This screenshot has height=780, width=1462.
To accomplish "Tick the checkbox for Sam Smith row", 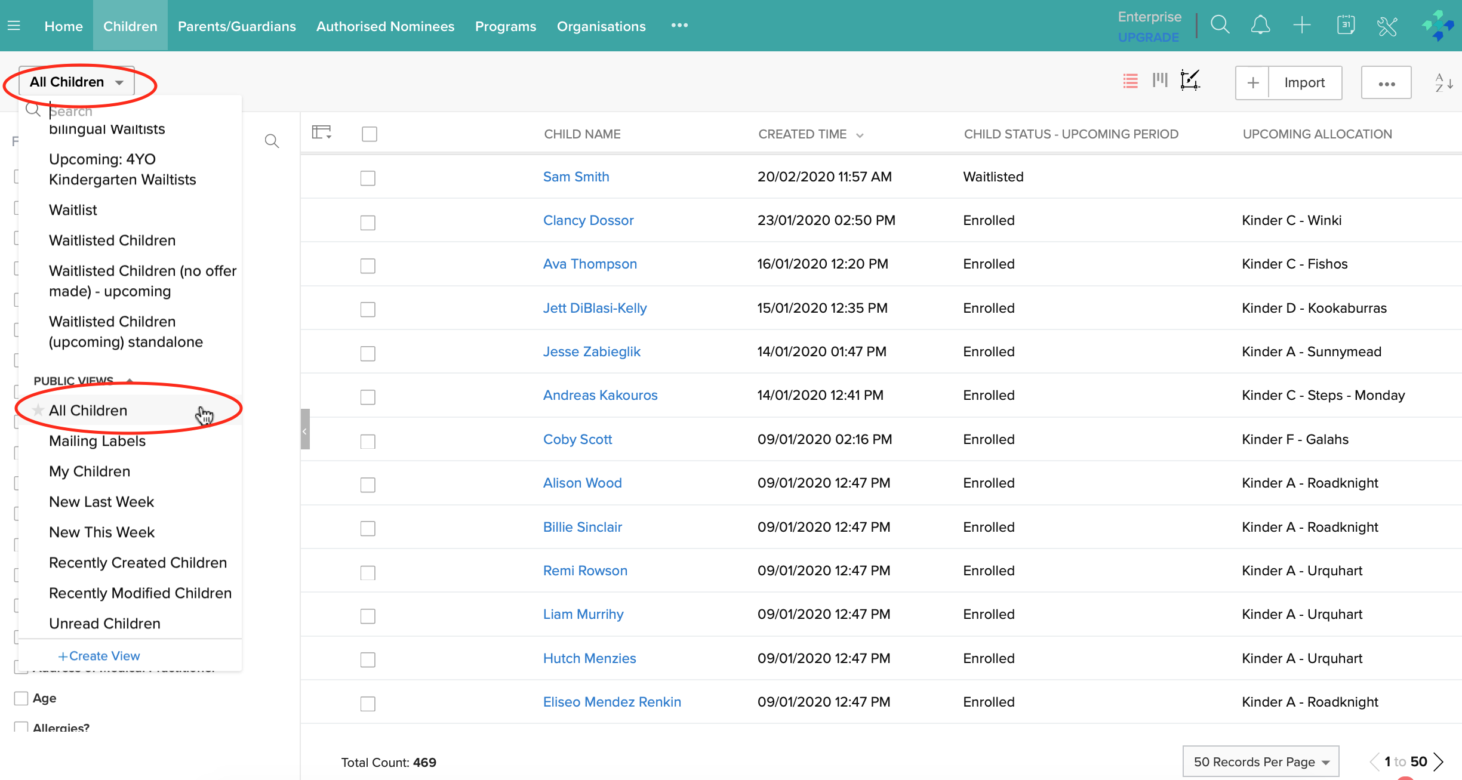I will pos(368,178).
